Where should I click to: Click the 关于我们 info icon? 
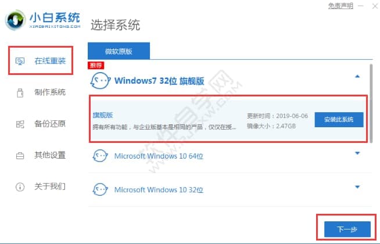(x=20, y=187)
